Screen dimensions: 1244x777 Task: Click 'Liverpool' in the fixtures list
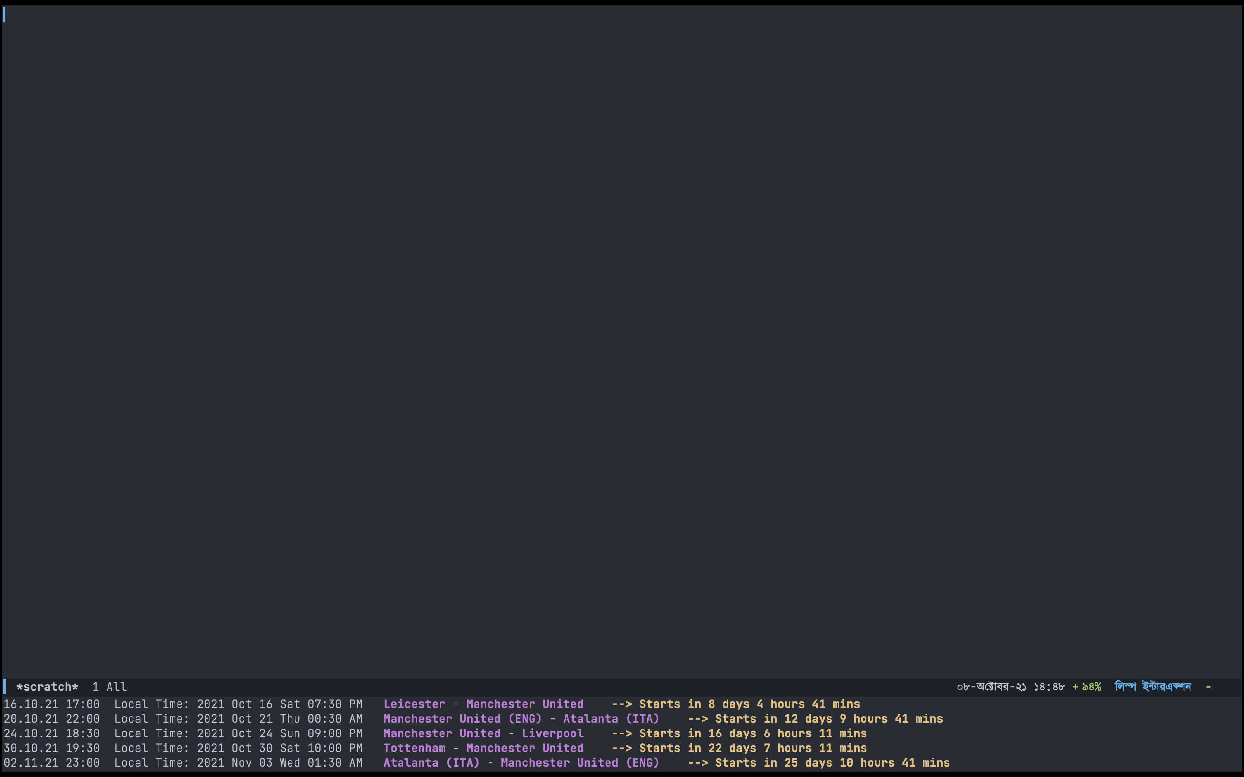tap(552, 733)
